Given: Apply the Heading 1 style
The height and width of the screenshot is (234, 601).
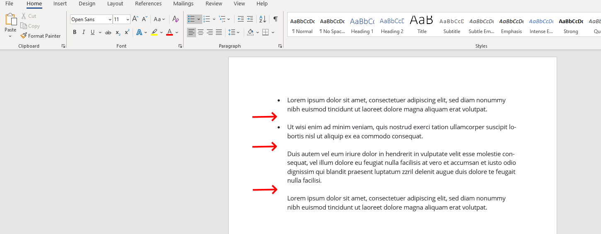Looking at the screenshot, I should (362, 26).
